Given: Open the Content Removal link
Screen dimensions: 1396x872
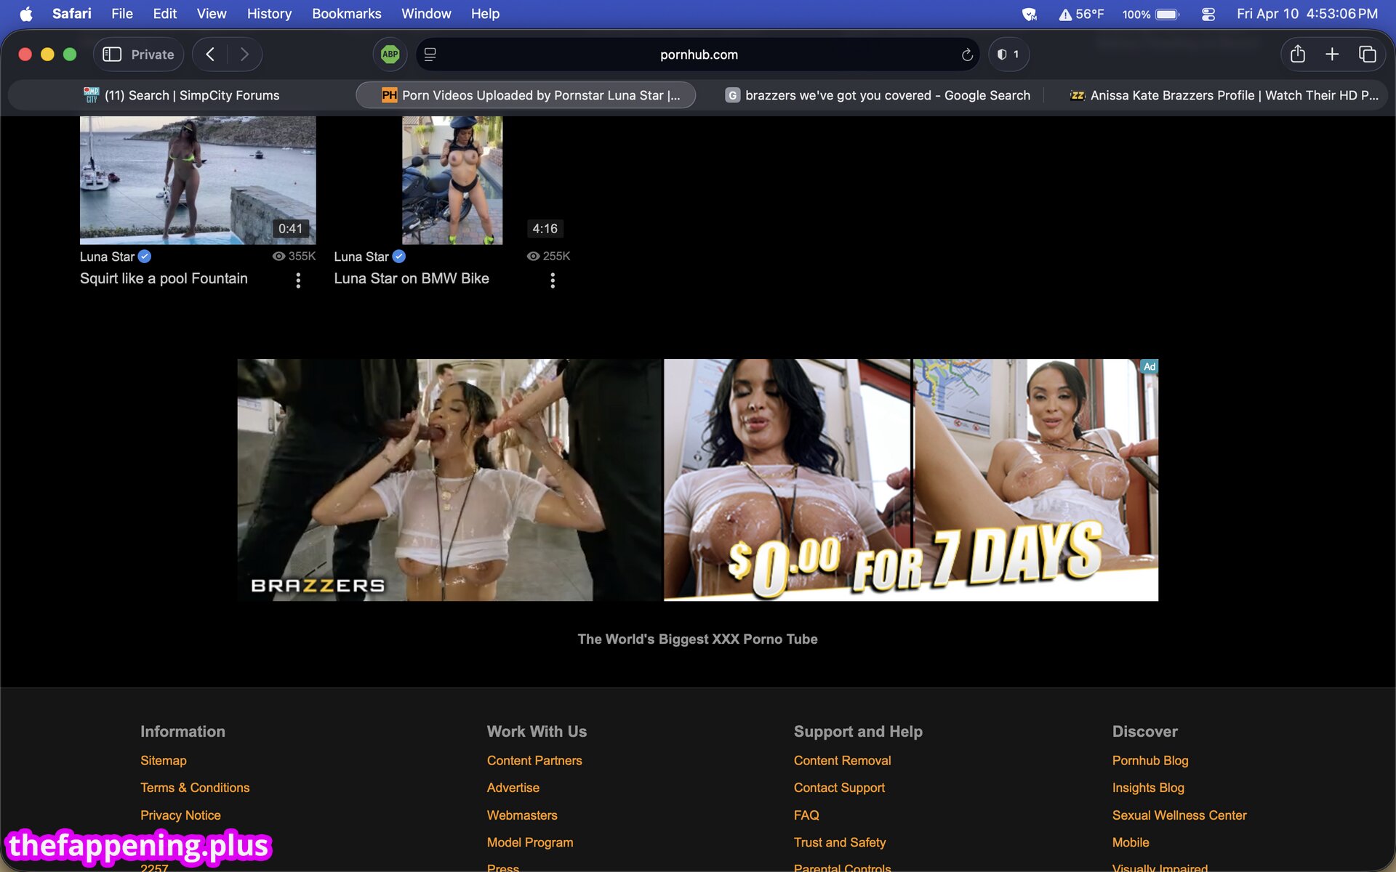Looking at the screenshot, I should coord(842,760).
